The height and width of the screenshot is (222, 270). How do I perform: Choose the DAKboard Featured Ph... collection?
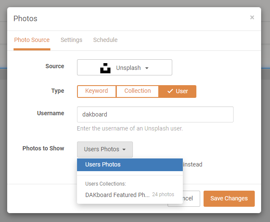pyautogui.click(x=130, y=195)
